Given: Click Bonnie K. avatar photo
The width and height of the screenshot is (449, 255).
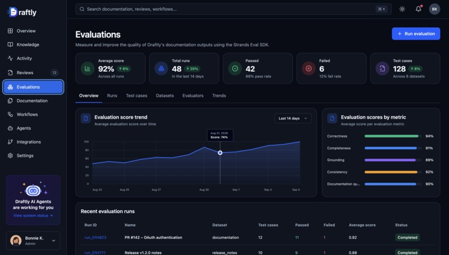Looking at the screenshot, I should (x=16, y=241).
